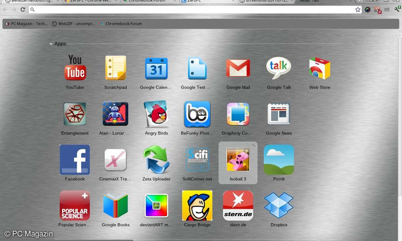Open Isoball 3 wrench options
402x241 pixels.
click(x=254, y=145)
